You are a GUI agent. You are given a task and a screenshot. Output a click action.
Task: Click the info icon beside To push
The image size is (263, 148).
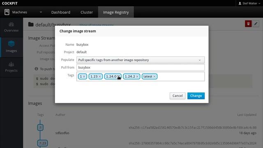tap(36, 69)
